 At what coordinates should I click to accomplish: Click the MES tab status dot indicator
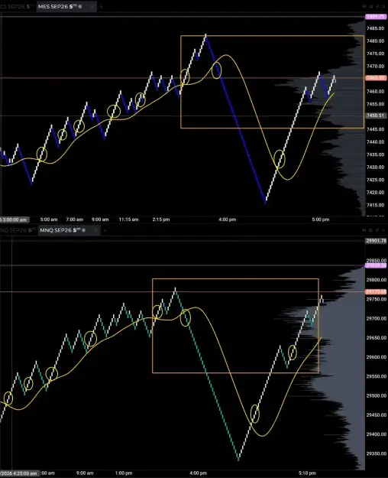80,6
